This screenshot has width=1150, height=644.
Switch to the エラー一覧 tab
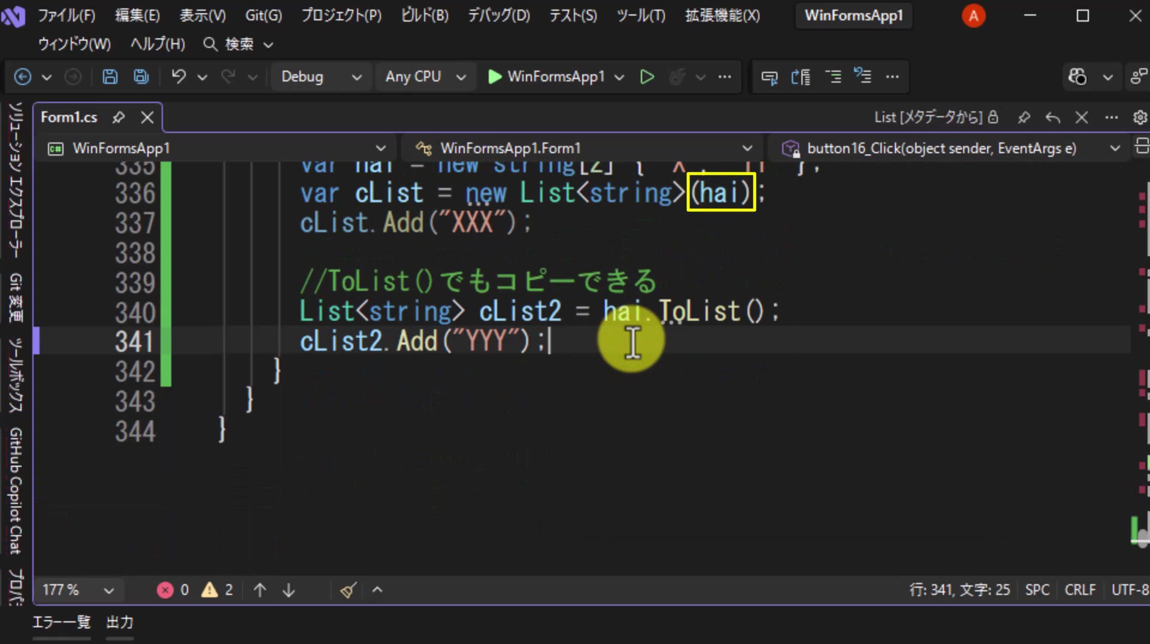[x=61, y=622]
